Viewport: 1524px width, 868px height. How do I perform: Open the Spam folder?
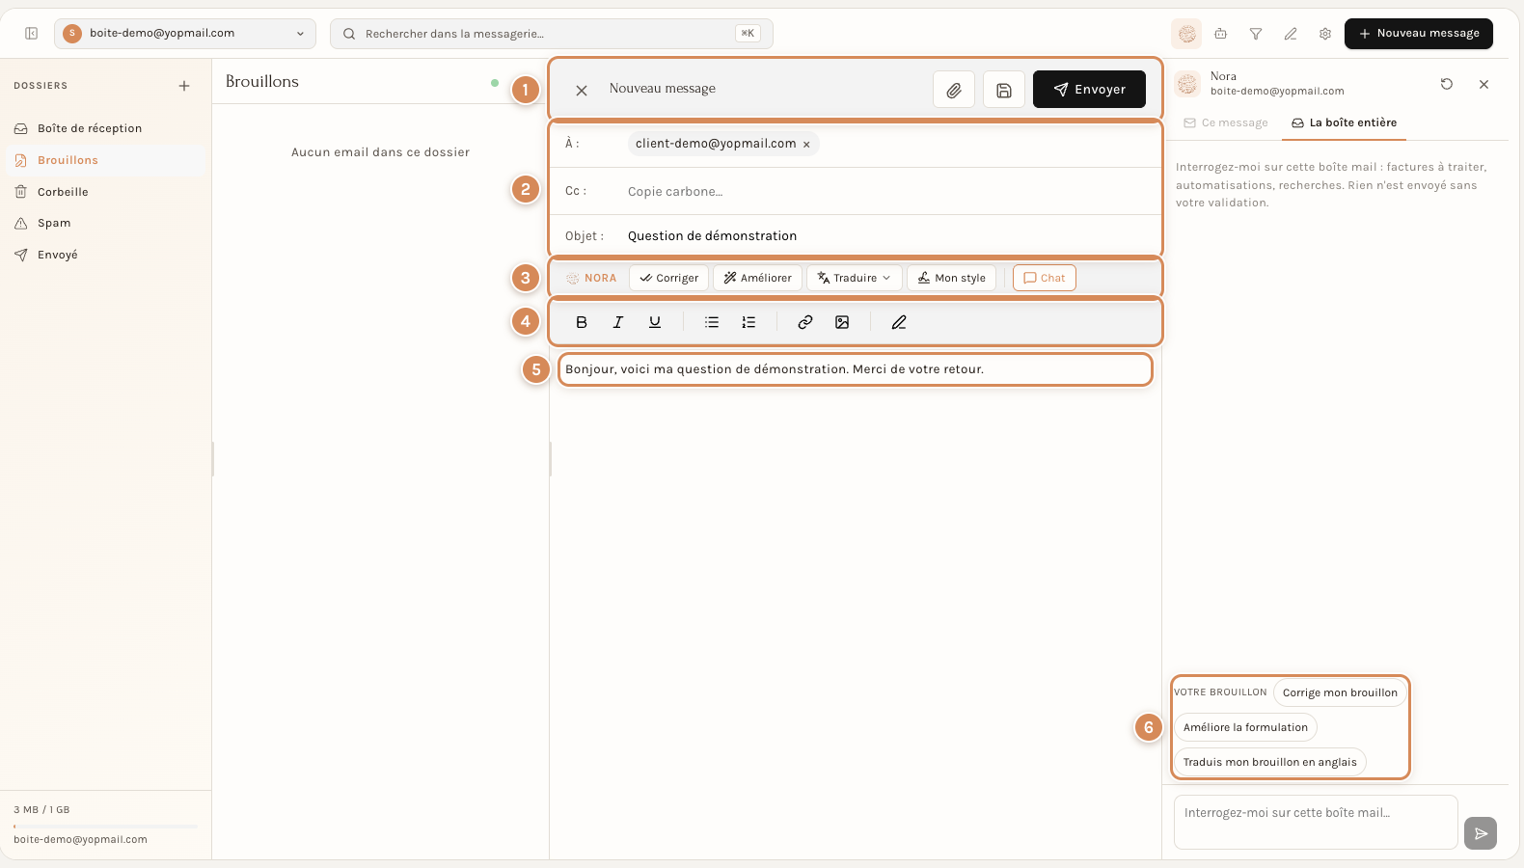(x=106, y=223)
